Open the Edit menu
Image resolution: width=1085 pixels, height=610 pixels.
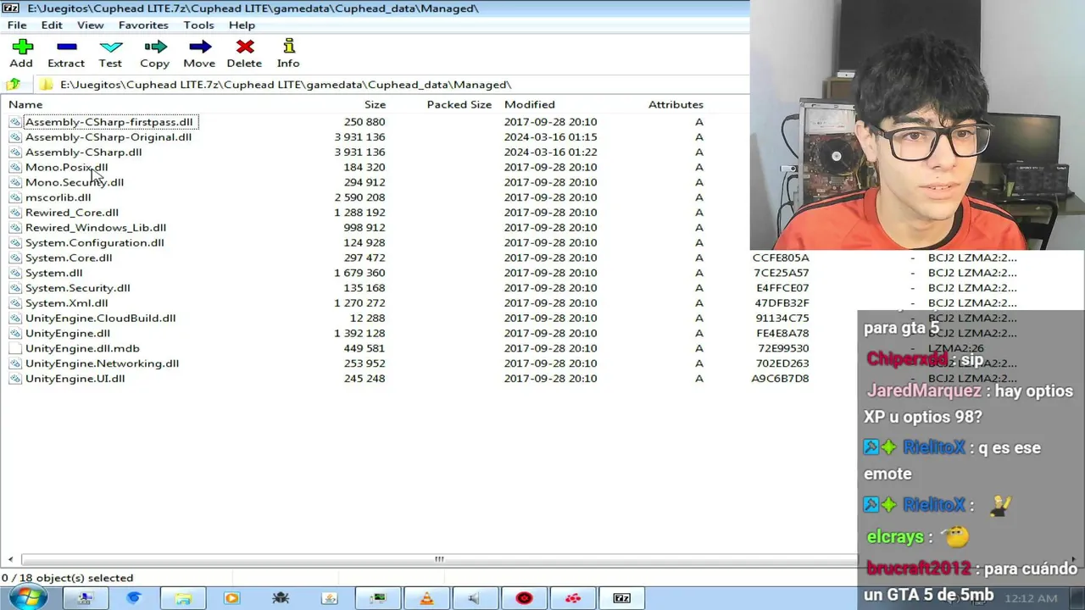[x=52, y=25]
